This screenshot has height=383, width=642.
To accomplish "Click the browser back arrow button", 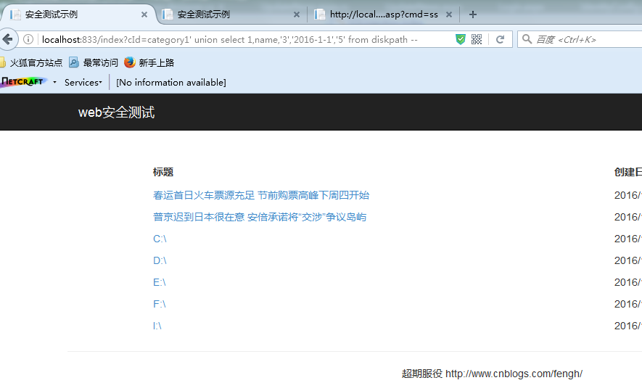I will click(x=7, y=39).
